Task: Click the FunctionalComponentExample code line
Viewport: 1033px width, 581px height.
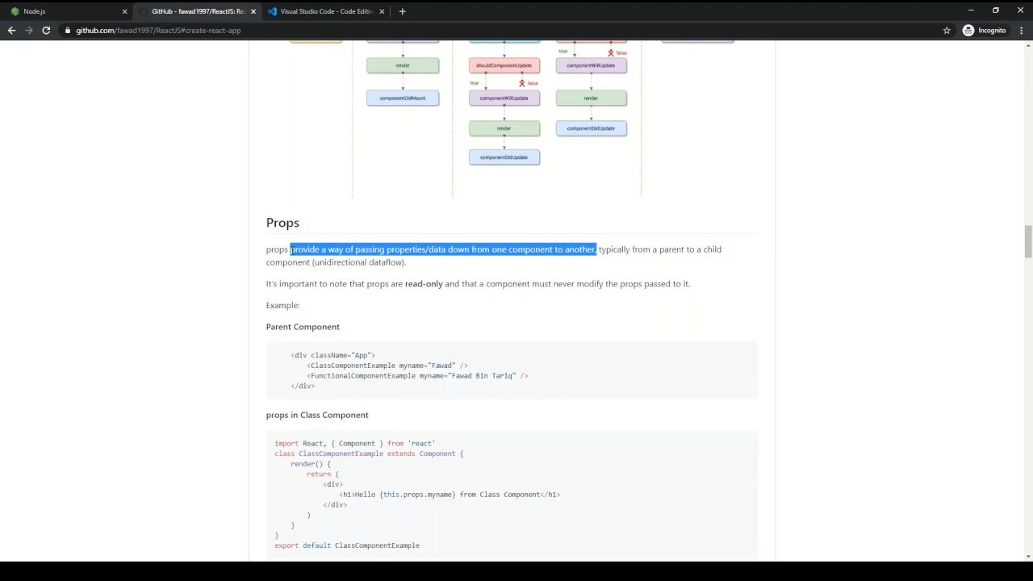Action: [417, 376]
